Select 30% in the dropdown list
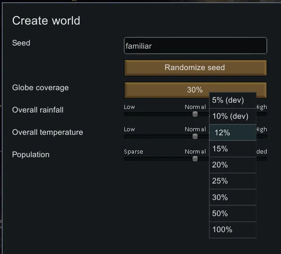 pyautogui.click(x=232, y=197)
